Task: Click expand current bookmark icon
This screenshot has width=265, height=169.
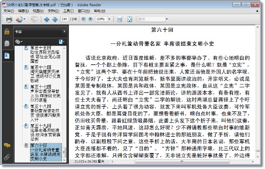Action: click(x=61, y=42)
